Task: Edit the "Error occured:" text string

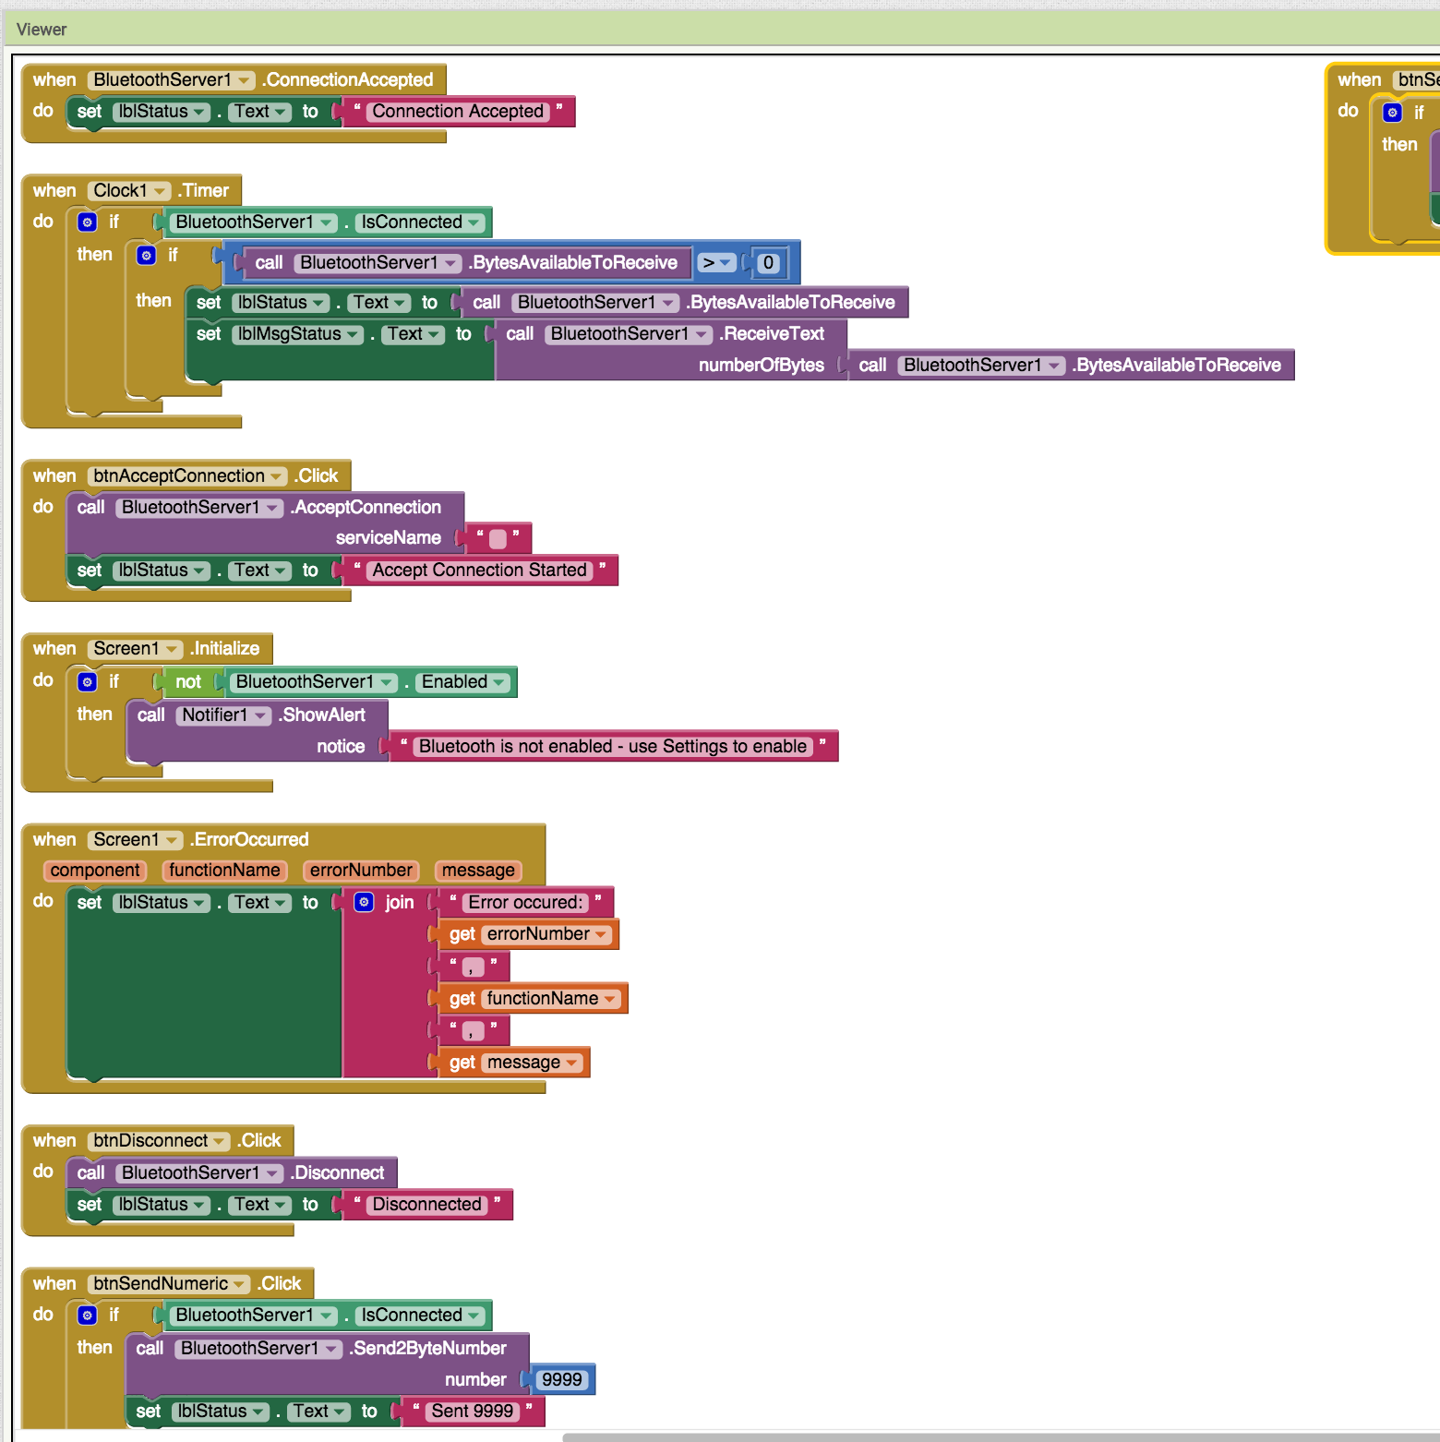Action: click(x=525, y=903)
